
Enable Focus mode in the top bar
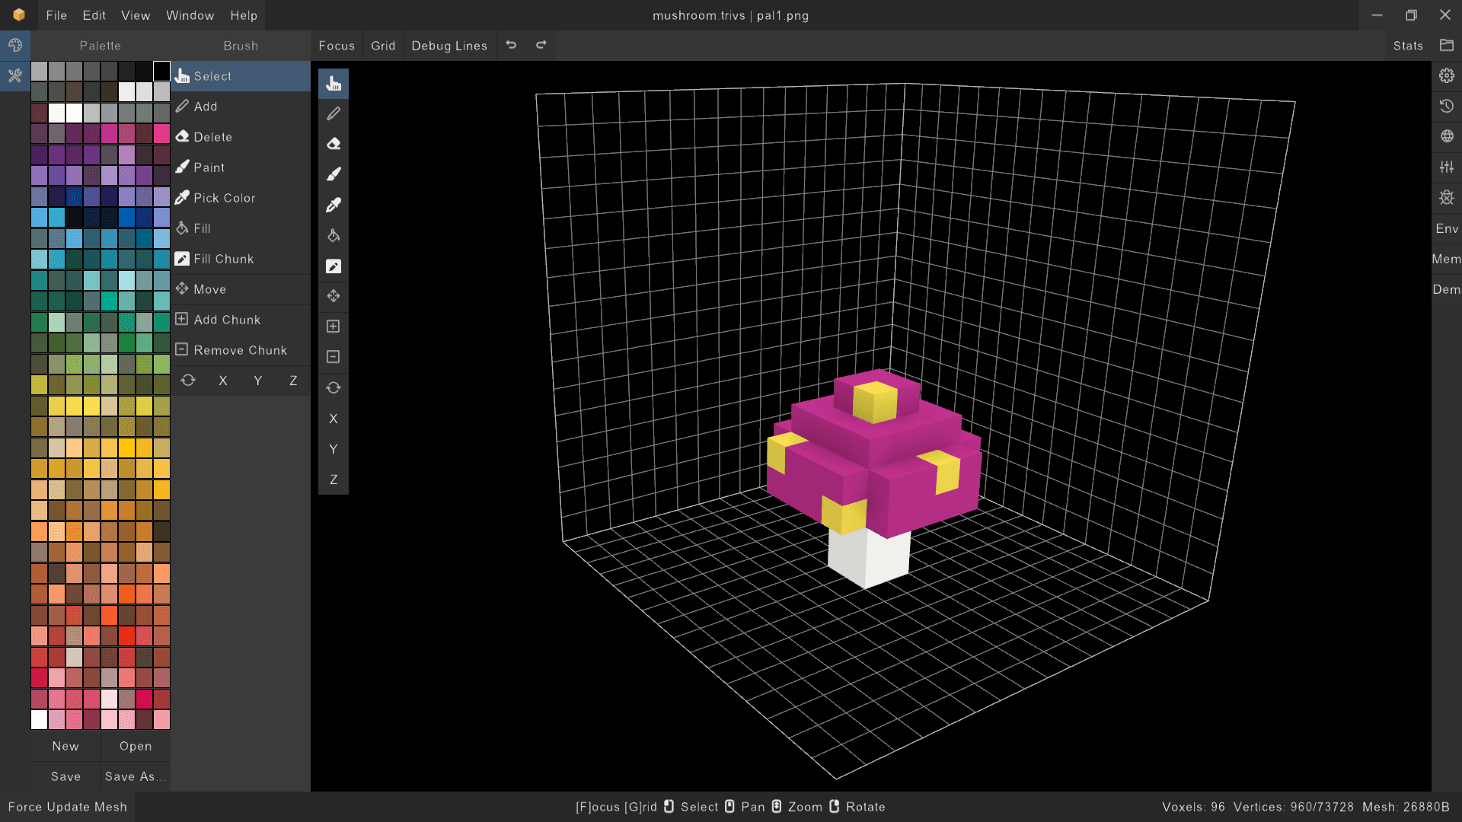[337, 45]
